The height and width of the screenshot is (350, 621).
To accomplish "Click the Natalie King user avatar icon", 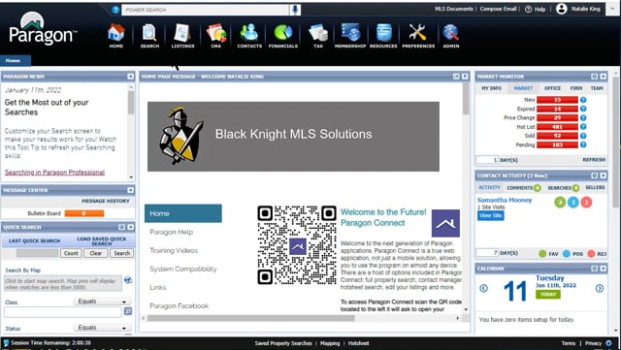I will (561, 9).
